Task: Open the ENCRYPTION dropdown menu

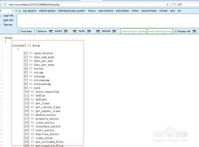Action: coord(149,11)
